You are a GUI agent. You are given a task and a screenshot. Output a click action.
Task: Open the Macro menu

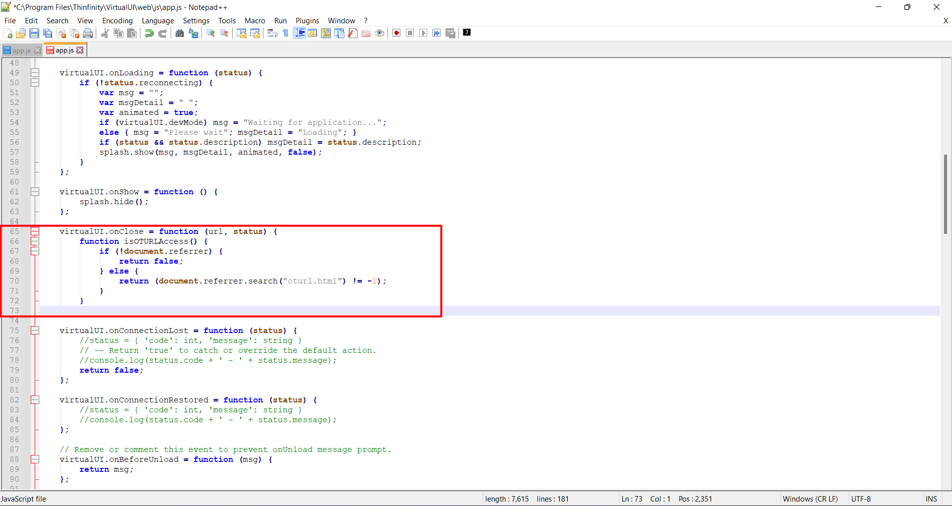point(255,21)
